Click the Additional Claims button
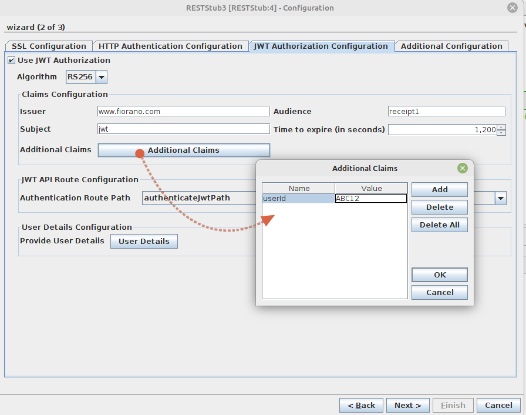The width and height of the screenshot is (526, 415). pyautogui.click(x=184, y=150)
